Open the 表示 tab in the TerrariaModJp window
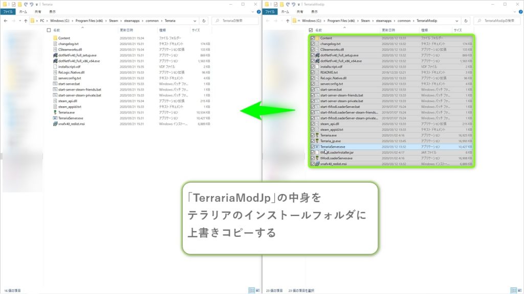Viewport: 524px width, 294px height. tap(314, 11)
